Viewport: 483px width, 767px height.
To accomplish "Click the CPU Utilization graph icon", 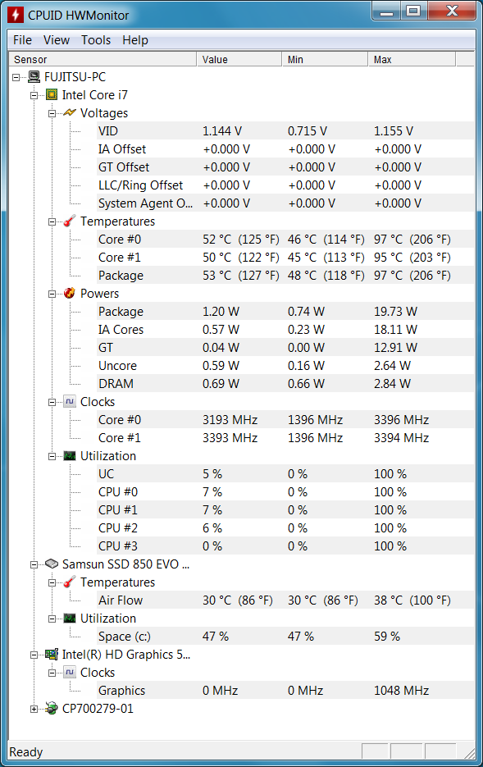I will [x=70, y=456].
